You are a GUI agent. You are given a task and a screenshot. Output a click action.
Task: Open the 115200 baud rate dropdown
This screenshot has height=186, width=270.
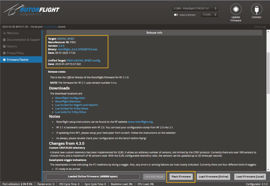(x=209, y=15)
